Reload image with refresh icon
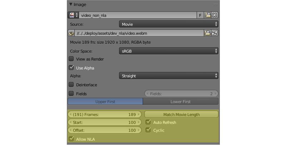This screenshot has height=145, width=286. [x=215, y=33]
